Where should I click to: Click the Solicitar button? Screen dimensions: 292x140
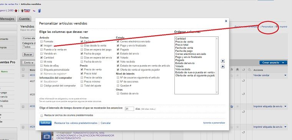pyautogui.click(x=45, y=123)
